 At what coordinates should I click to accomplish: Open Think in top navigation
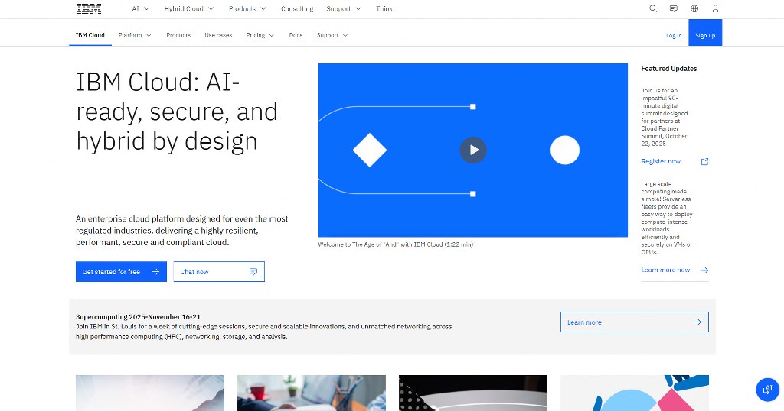click(384, 9)
